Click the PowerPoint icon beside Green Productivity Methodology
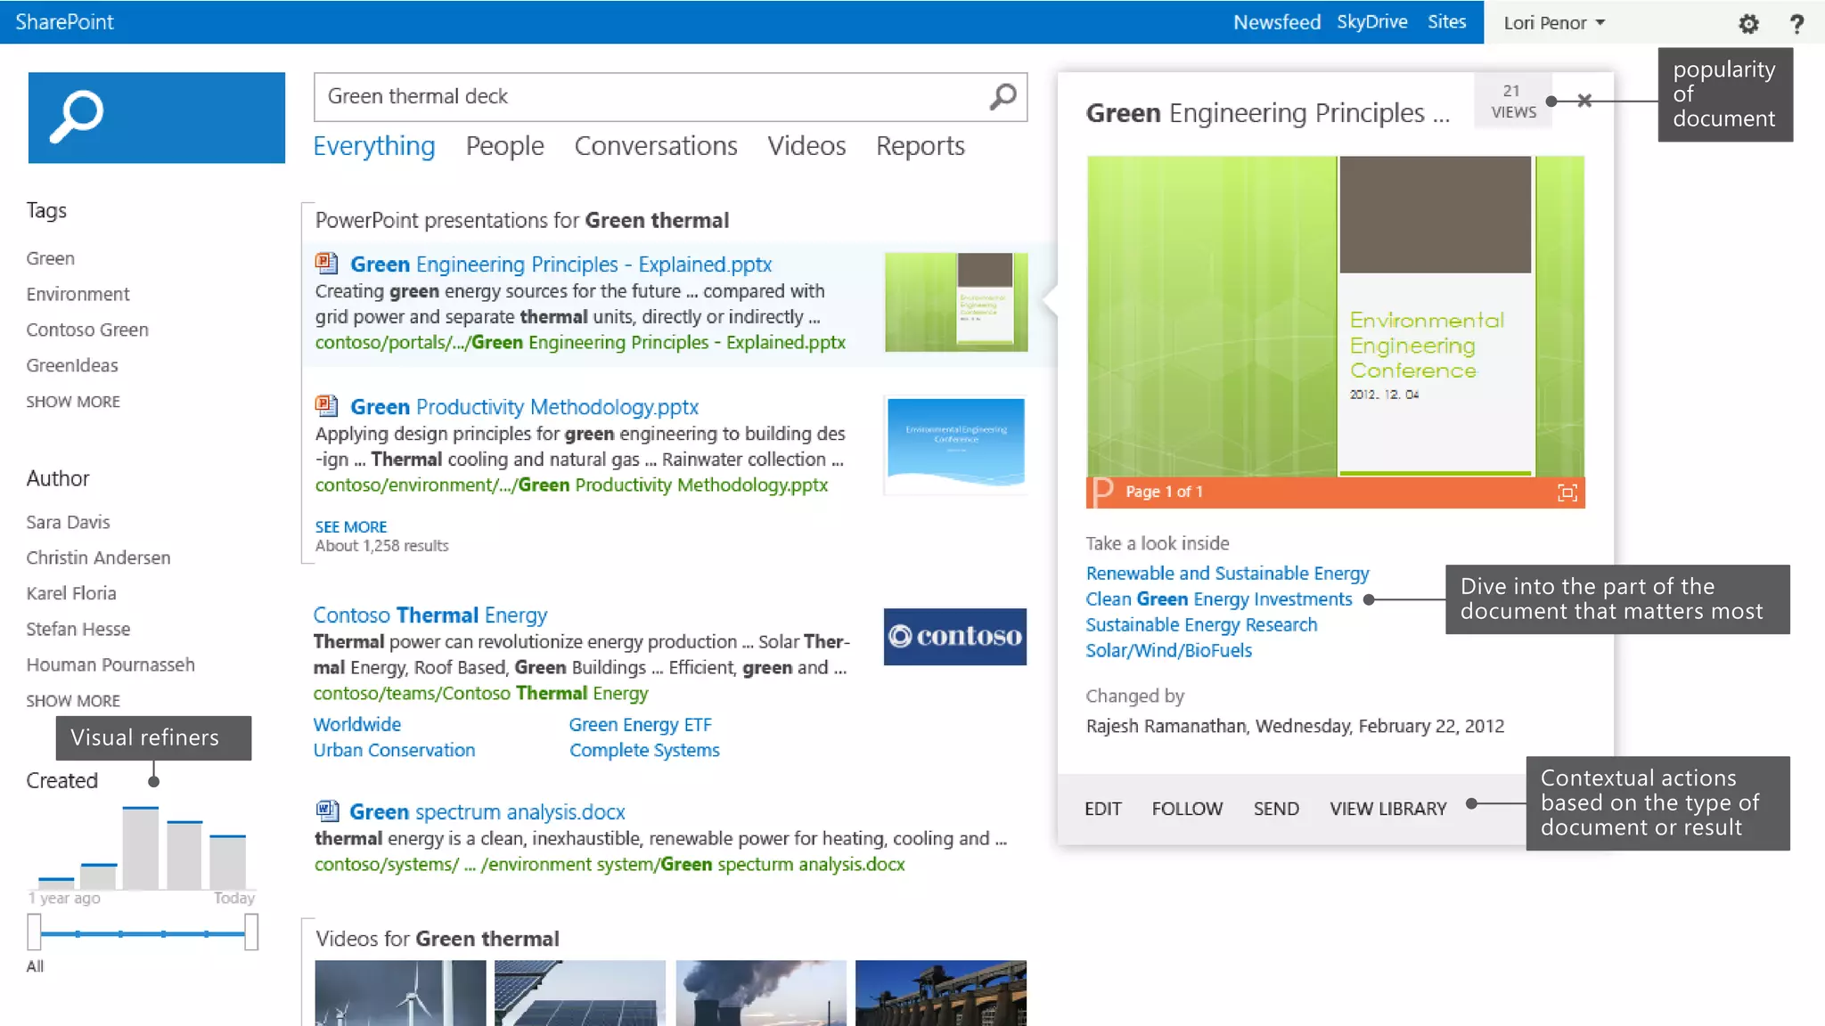Screen dimensions: 1825x1026 click(326, 406)
